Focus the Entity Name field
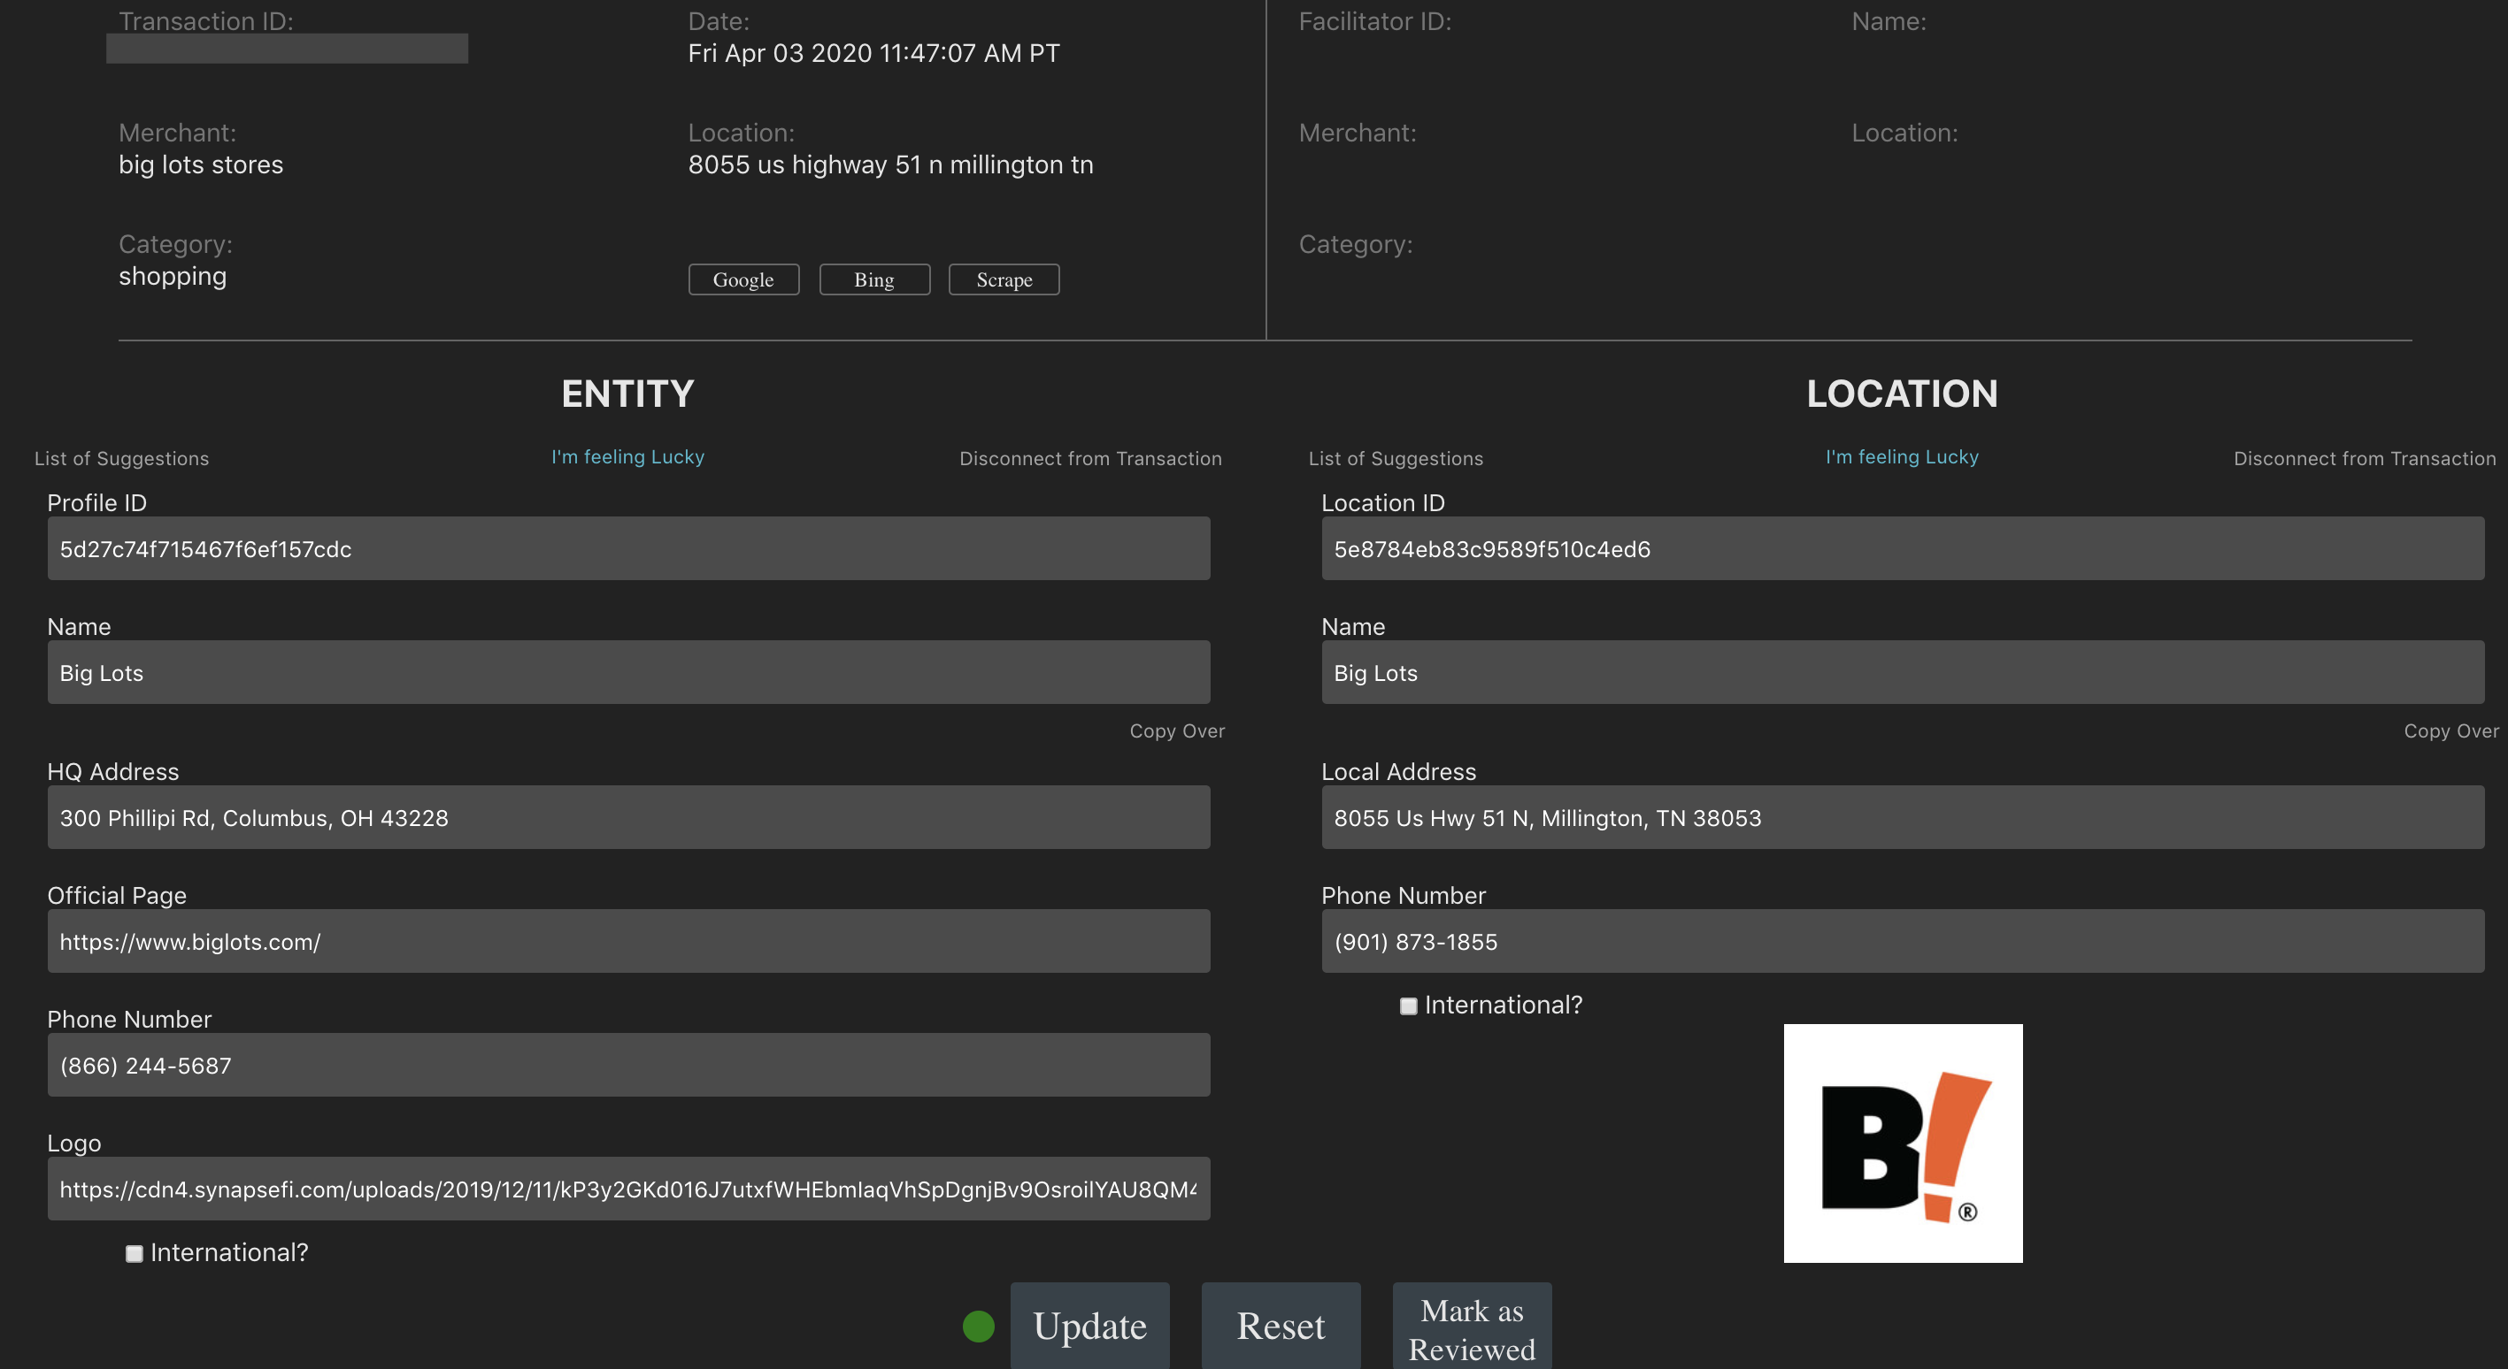 pos(629,672)
